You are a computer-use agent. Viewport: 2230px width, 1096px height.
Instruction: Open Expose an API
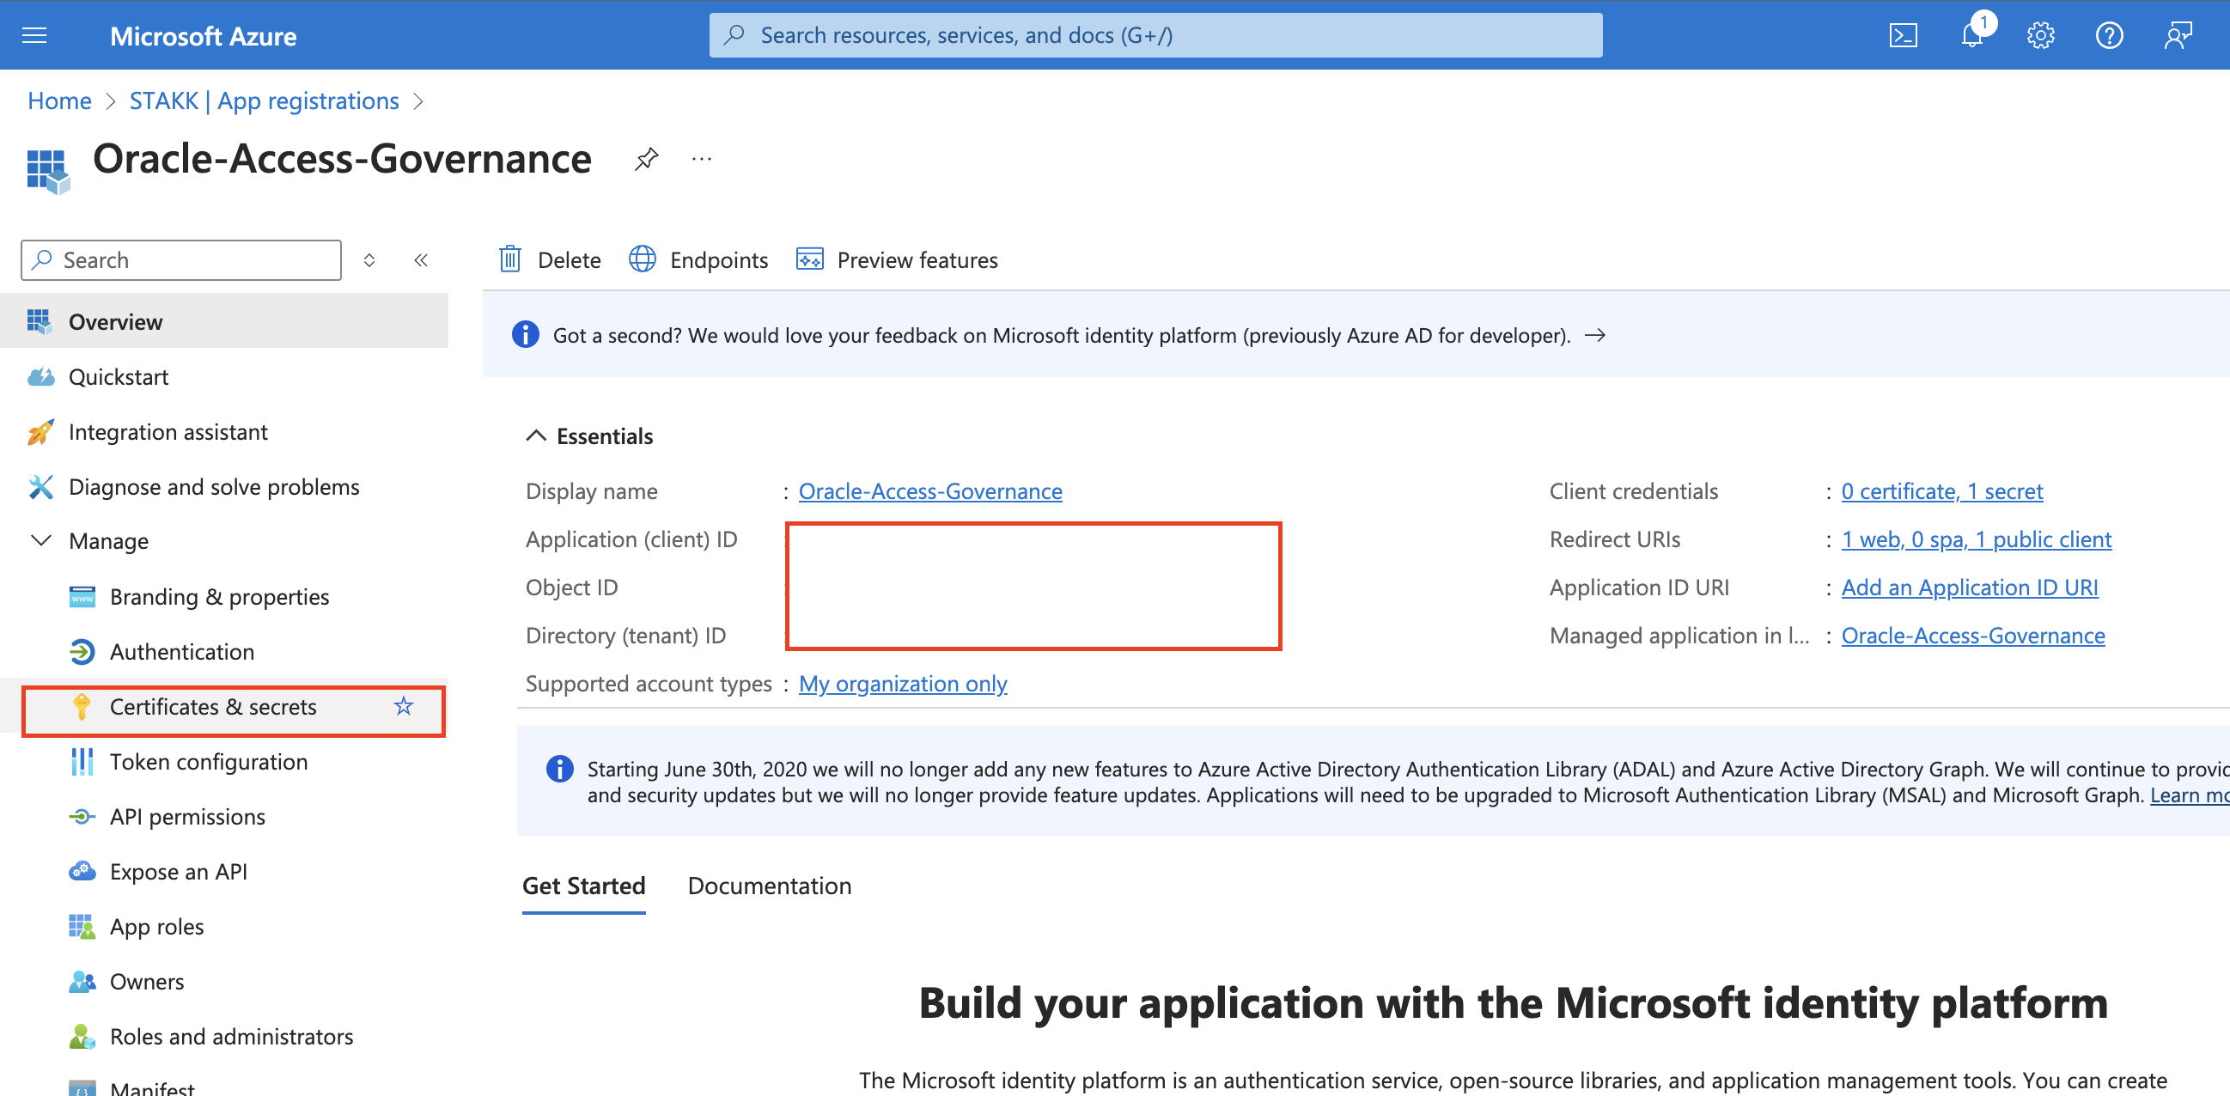[224, 871]
